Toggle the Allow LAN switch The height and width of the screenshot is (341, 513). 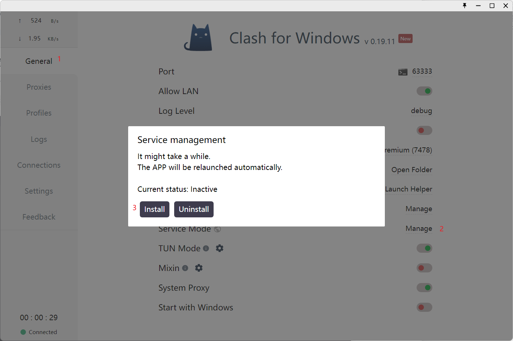tap(424, 91)
